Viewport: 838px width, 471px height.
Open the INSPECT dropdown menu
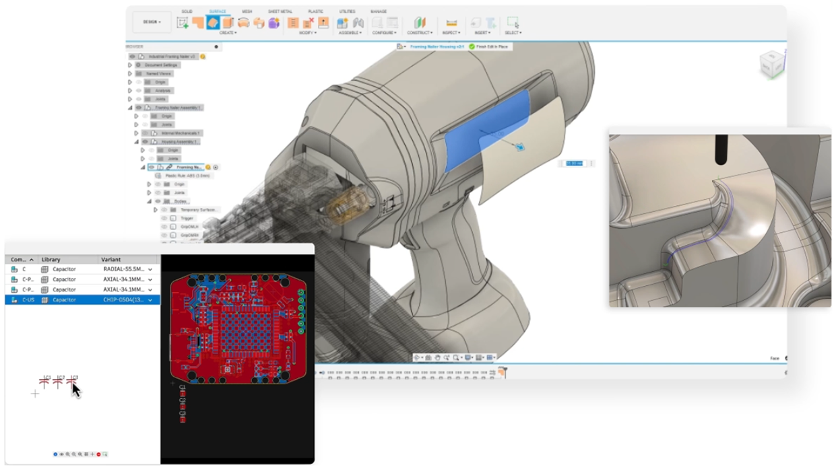point(451,32)
